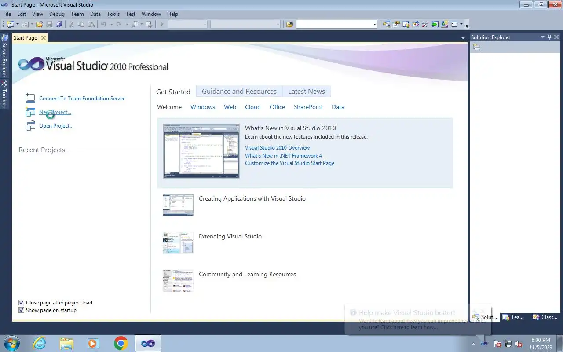Switch to Latest News tab
Screen dimensions: 563x352
pos(307,92)
